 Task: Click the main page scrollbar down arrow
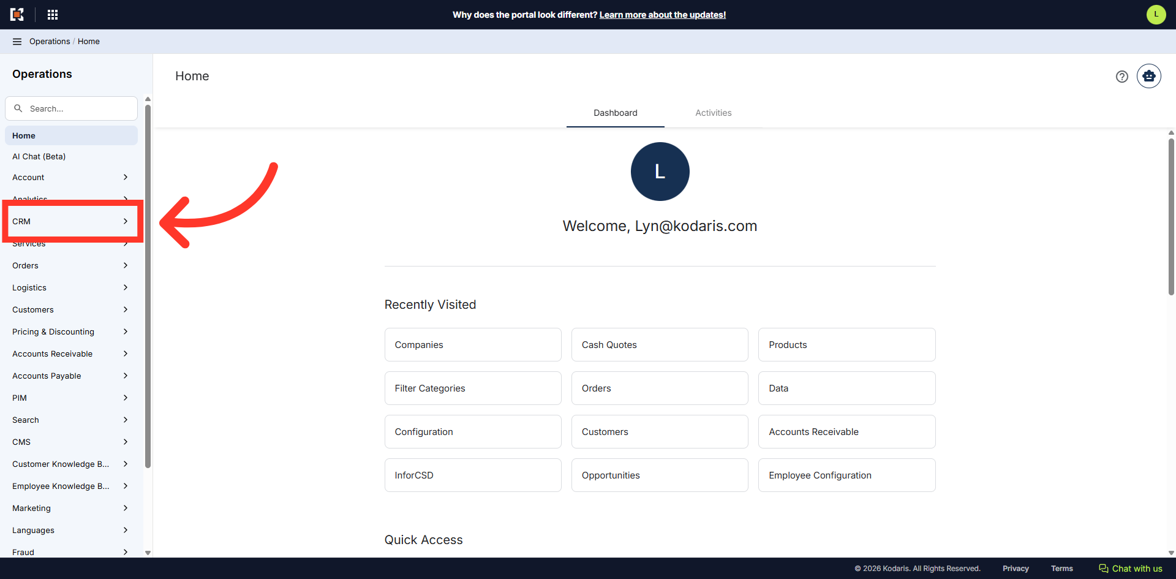click(1171, 553)
